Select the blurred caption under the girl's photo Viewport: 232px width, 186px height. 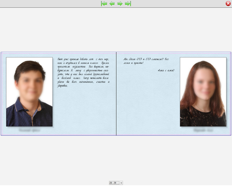point(203,130)
